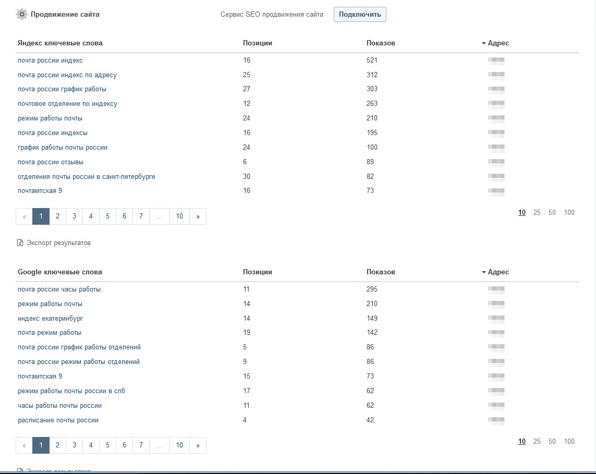The width and height of the screenshot is (596, 474).
Task: Open page 10 of Google keywords
Action: pyautogui.click(x=179, y=445)
